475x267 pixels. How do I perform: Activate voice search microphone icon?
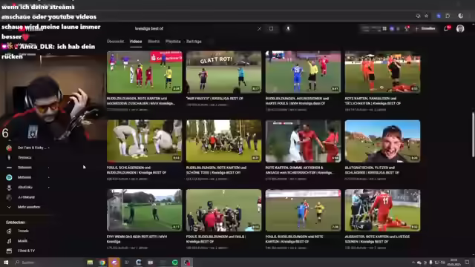288,29
